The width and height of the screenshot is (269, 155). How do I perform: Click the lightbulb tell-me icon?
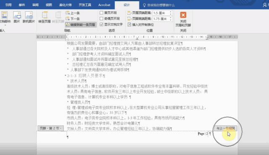pos(144,5)
